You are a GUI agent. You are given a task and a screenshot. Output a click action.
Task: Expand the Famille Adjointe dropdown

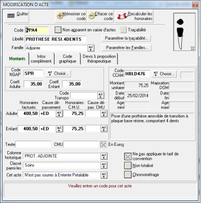tap(91, 48)
